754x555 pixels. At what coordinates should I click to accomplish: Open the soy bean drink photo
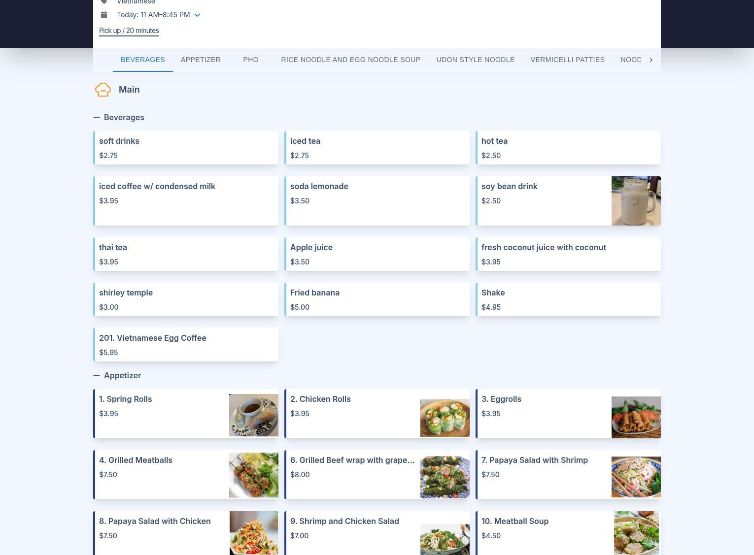point(636,201)
